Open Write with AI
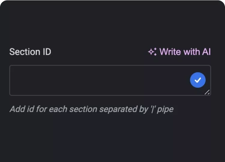 (x=179, y=52)
